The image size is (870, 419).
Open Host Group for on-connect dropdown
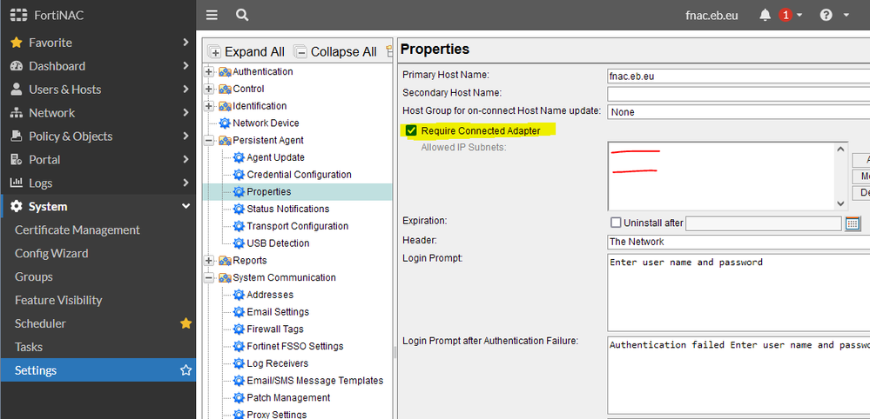coord(738,112)
